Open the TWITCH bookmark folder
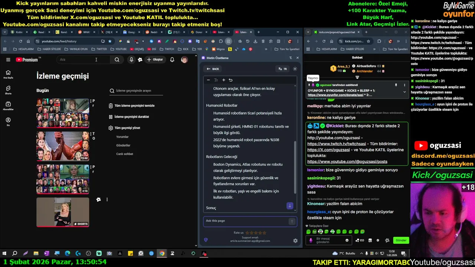This screenshot has height=267, width=475. 167,49
